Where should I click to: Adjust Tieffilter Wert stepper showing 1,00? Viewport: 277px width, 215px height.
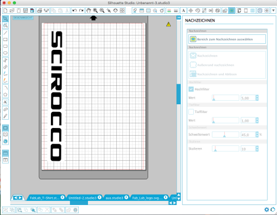(x=257, y=120)
